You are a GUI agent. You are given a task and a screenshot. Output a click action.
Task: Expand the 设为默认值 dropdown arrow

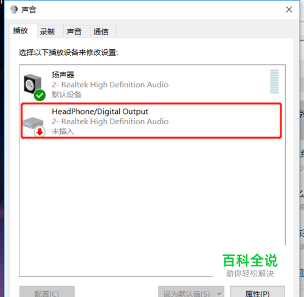[x=220, y=292]
